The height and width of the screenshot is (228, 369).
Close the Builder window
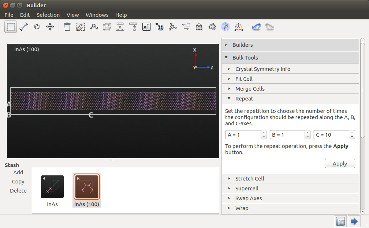tap(5, 5)
